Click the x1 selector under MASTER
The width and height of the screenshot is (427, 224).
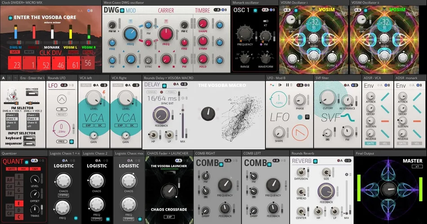click(x=417, y=166)
